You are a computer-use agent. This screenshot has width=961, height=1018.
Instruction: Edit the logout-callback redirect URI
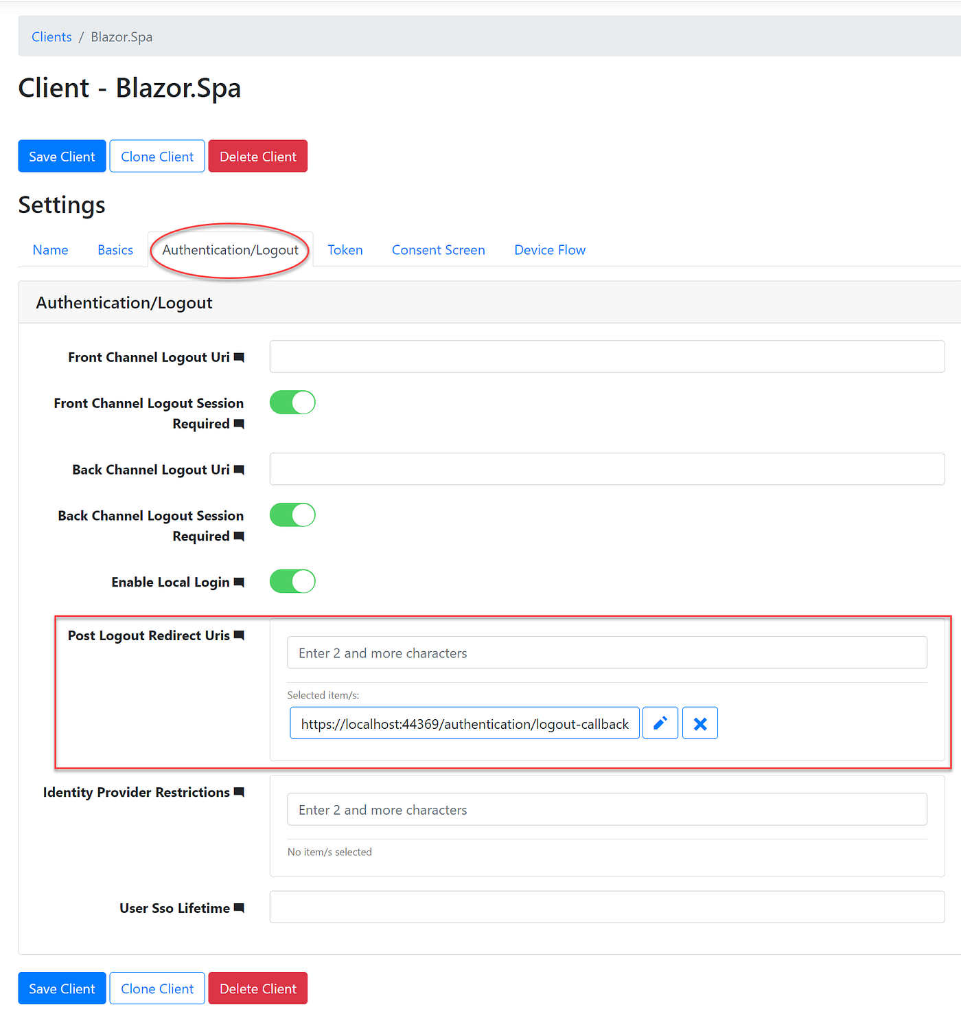pyautogui.click(x=660, y=723)
